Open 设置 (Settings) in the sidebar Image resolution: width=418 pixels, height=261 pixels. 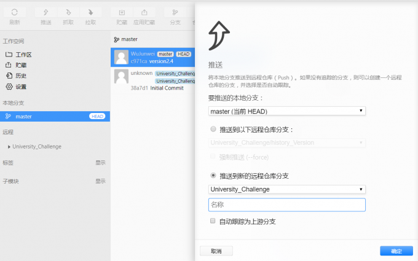tap(21, 87)
